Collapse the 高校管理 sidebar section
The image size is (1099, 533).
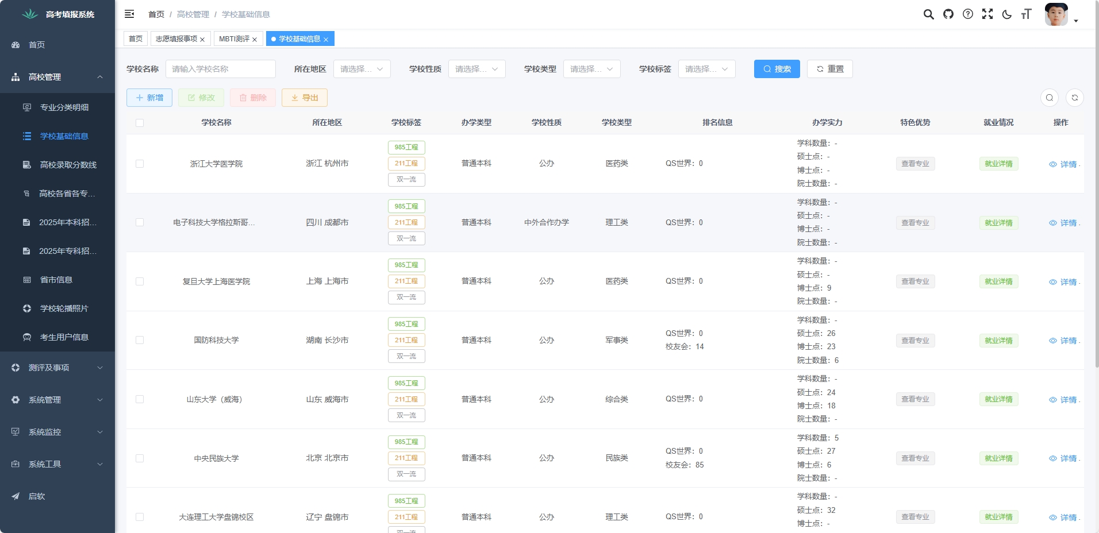click(57, 76)
